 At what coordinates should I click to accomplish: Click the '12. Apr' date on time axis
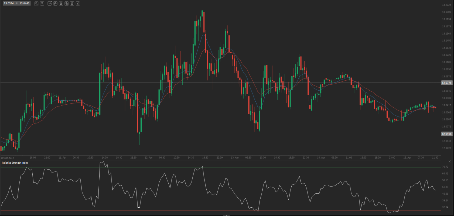(148, 157)
